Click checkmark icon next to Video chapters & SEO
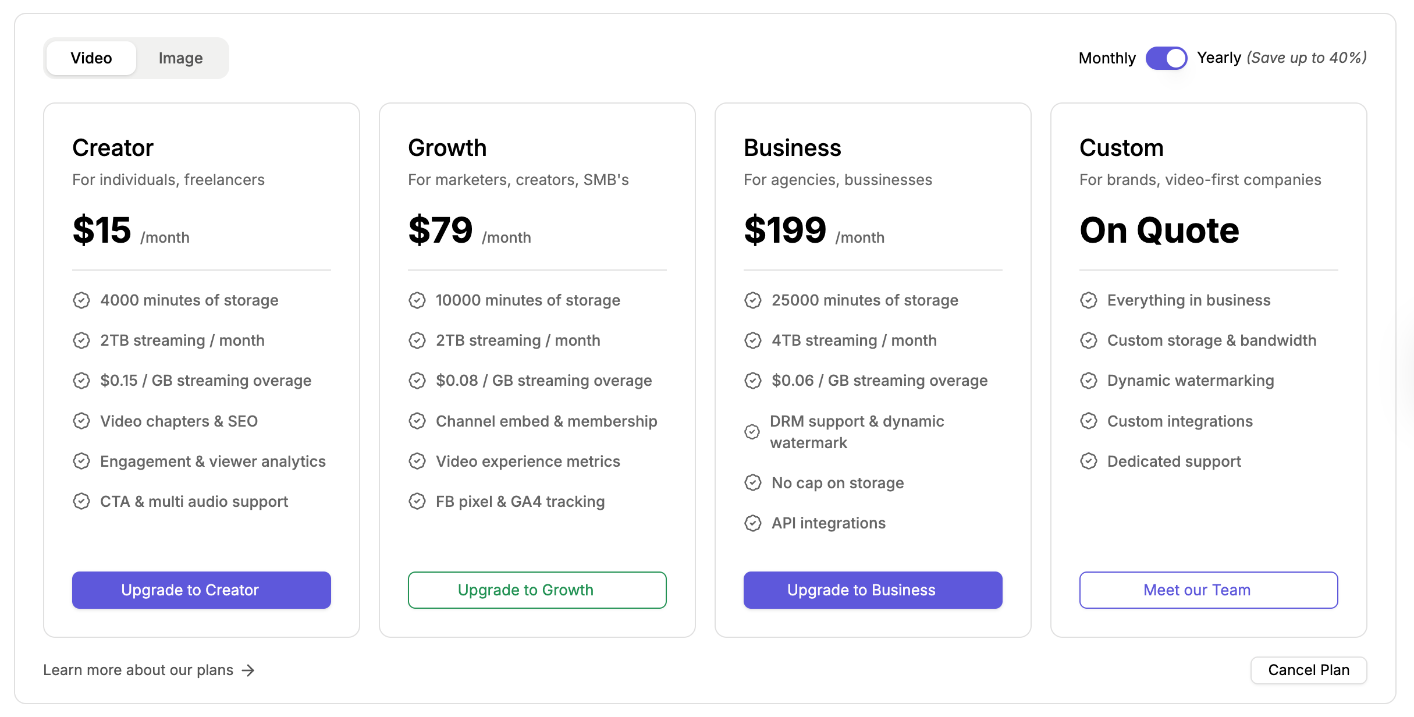This screenshot has width=1414, height=717. (x=81, y=421)
